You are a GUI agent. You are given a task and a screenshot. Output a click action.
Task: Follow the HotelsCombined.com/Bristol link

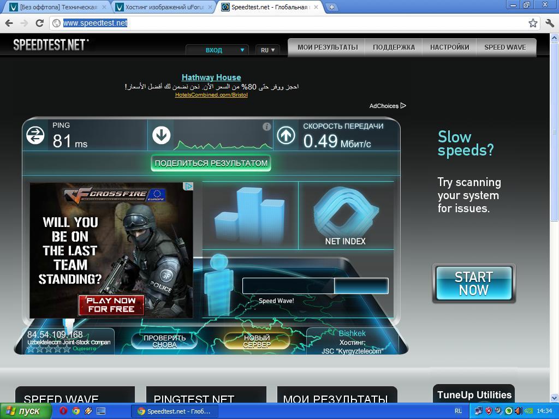(211, 95)
